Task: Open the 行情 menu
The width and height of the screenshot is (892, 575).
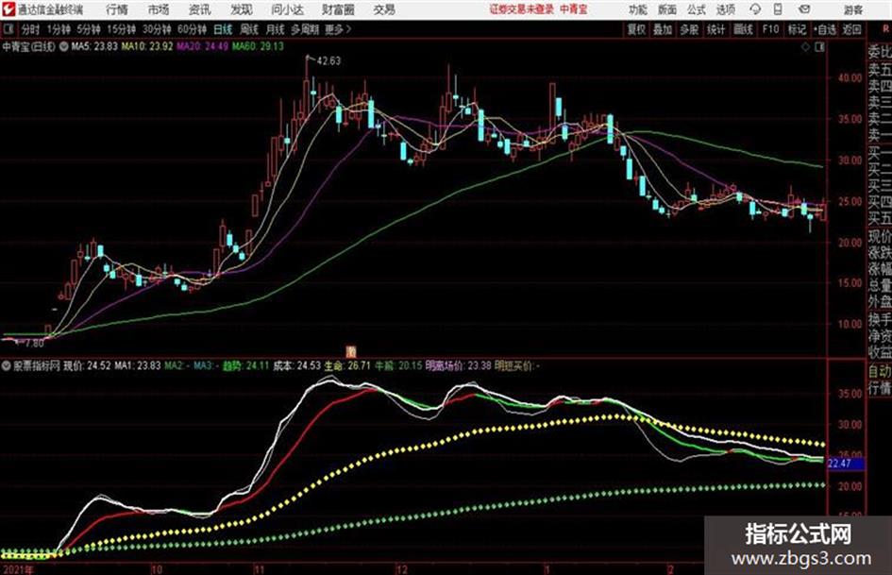Action: click(117, 9)
